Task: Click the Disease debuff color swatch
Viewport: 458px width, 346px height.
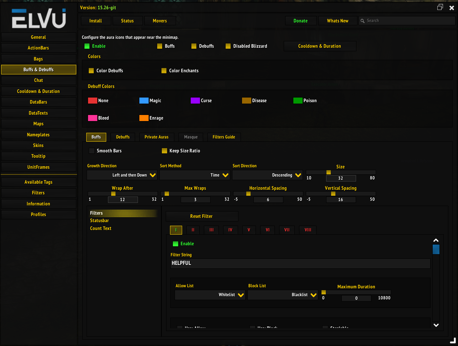Action: click(247, 100)
